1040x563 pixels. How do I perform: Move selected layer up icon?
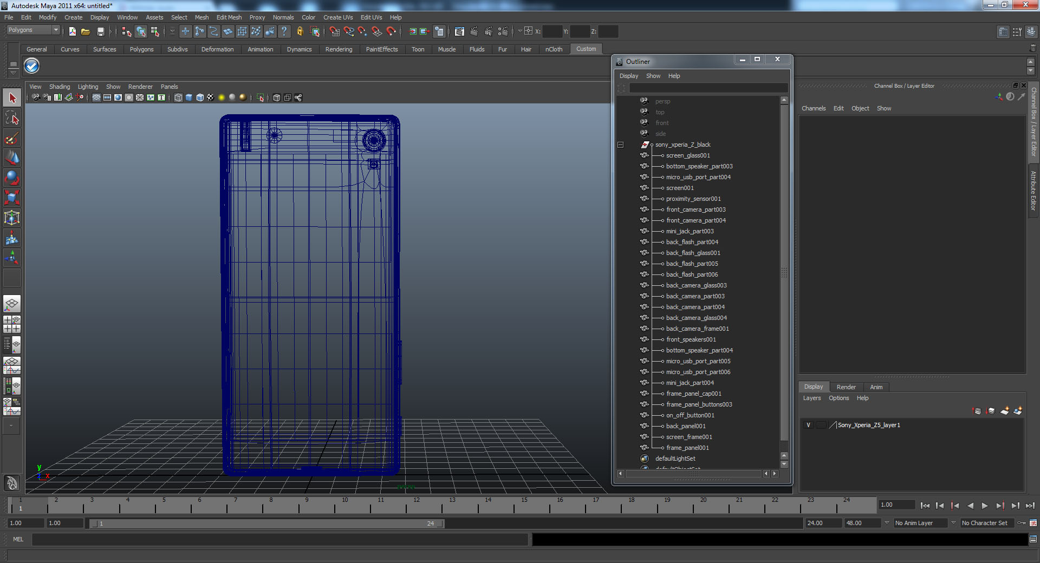977,411
